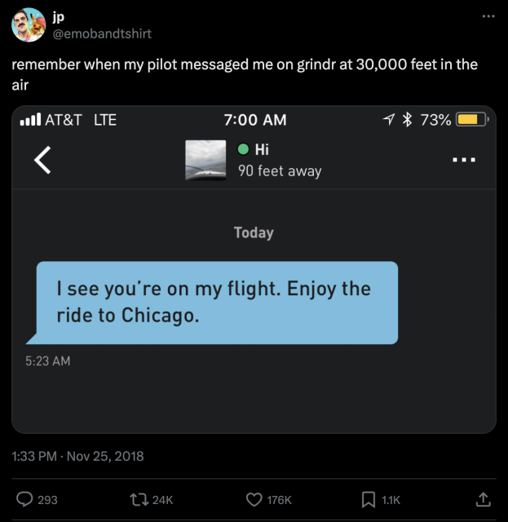Open the chat three-dot menu
This screenshot has height=522, width=508.
464,160
